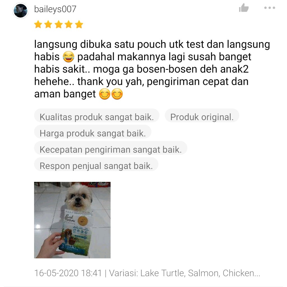
Task: Select 'Kecepatan pengiriman sangat baik.' tag
Action: (110, 149)
